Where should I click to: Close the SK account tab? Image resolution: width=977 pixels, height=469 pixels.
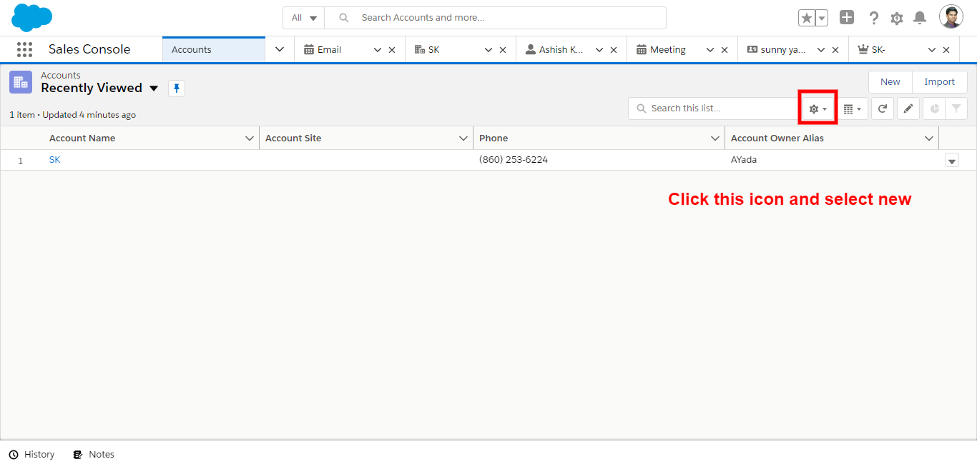coord(503,50)
